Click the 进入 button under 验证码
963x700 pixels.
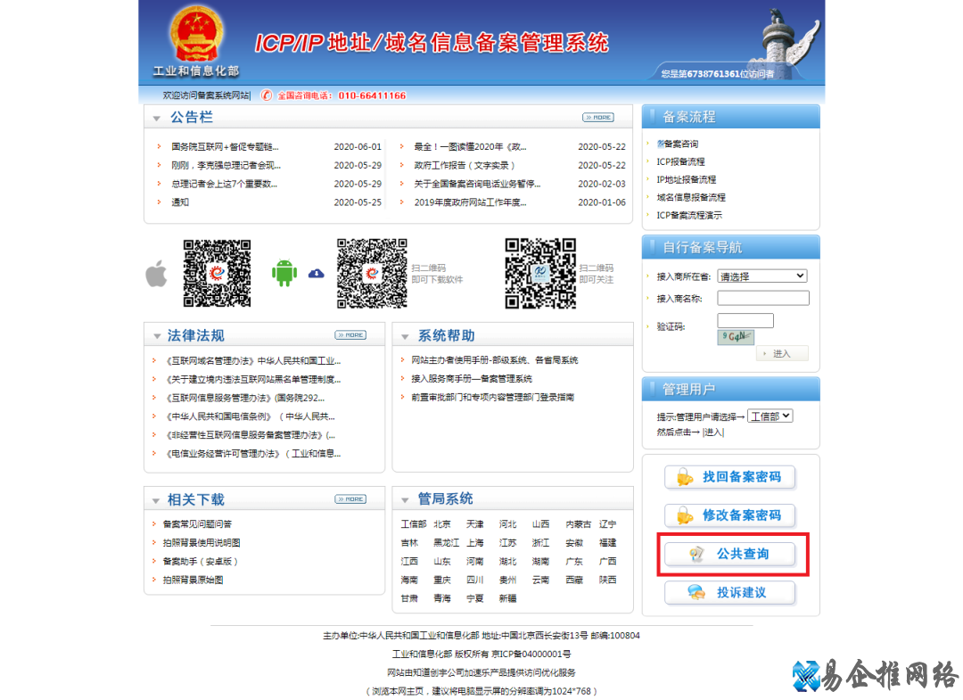tap(782, 353)
